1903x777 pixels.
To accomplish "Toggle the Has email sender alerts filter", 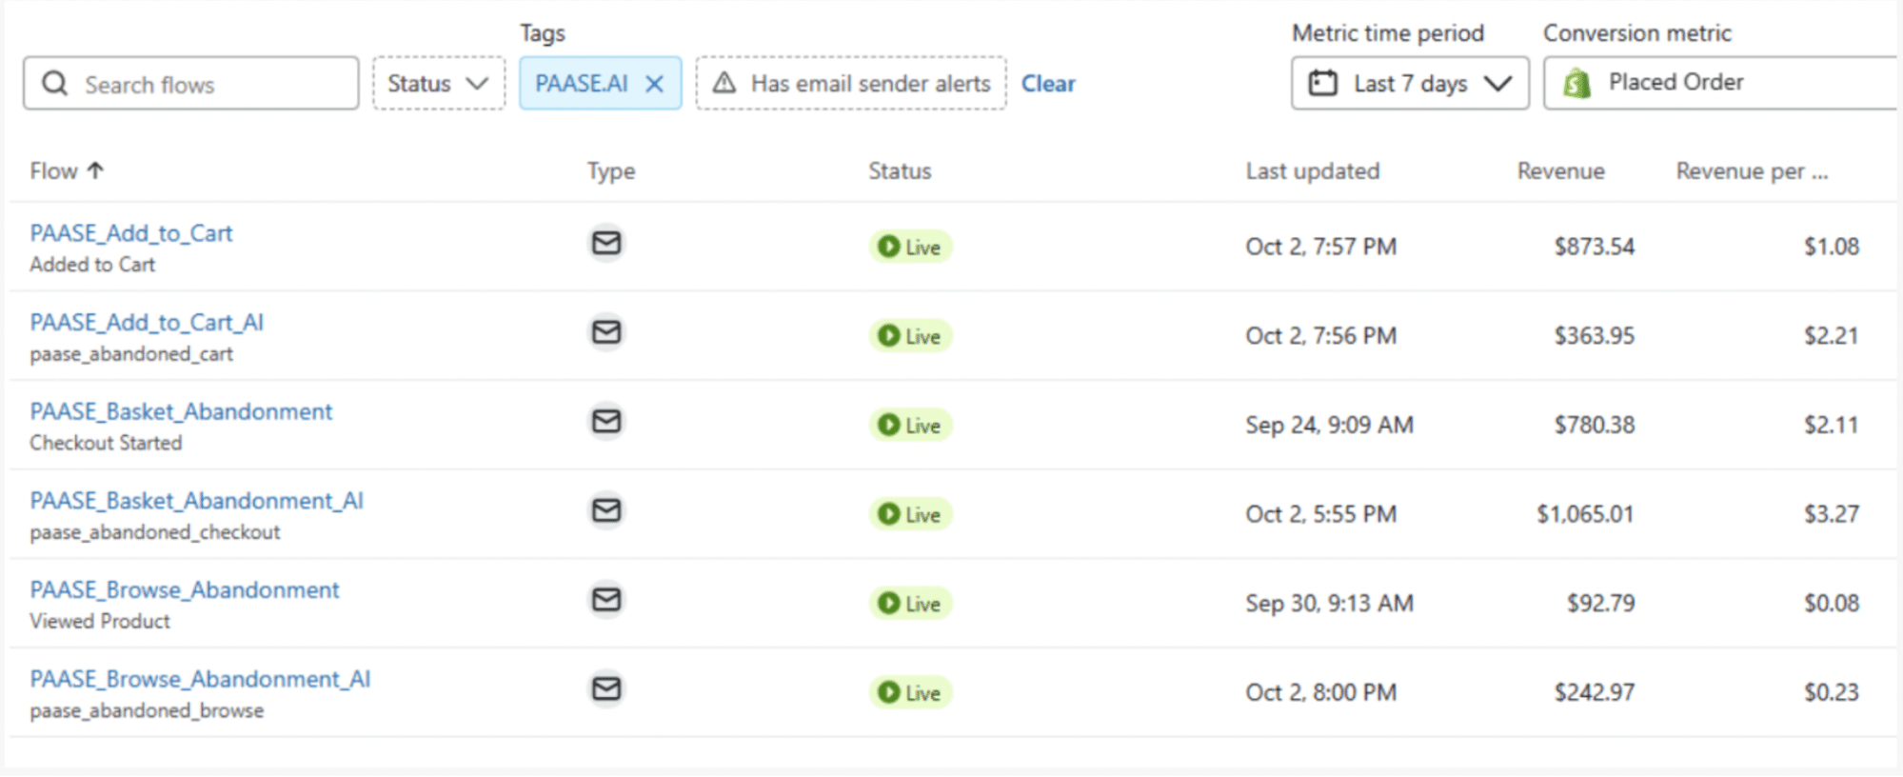I will click(852, 83).
